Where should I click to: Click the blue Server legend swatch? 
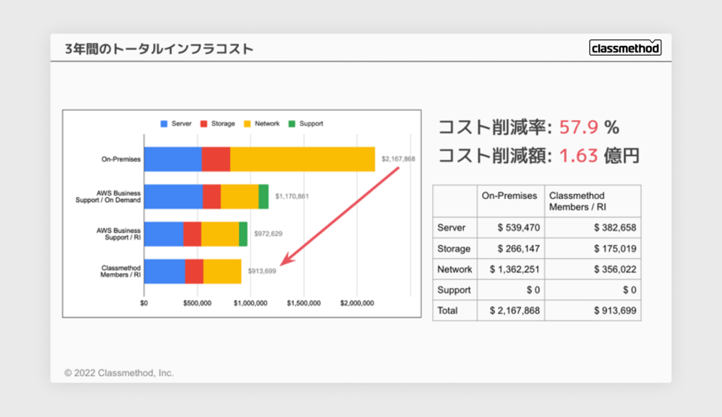point(164,123)
